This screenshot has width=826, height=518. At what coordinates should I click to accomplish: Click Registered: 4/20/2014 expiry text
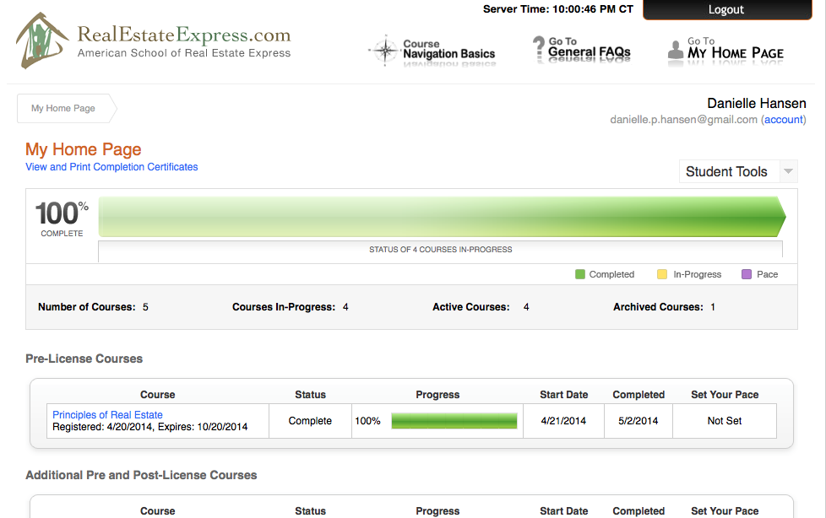[x=150, y=427]
